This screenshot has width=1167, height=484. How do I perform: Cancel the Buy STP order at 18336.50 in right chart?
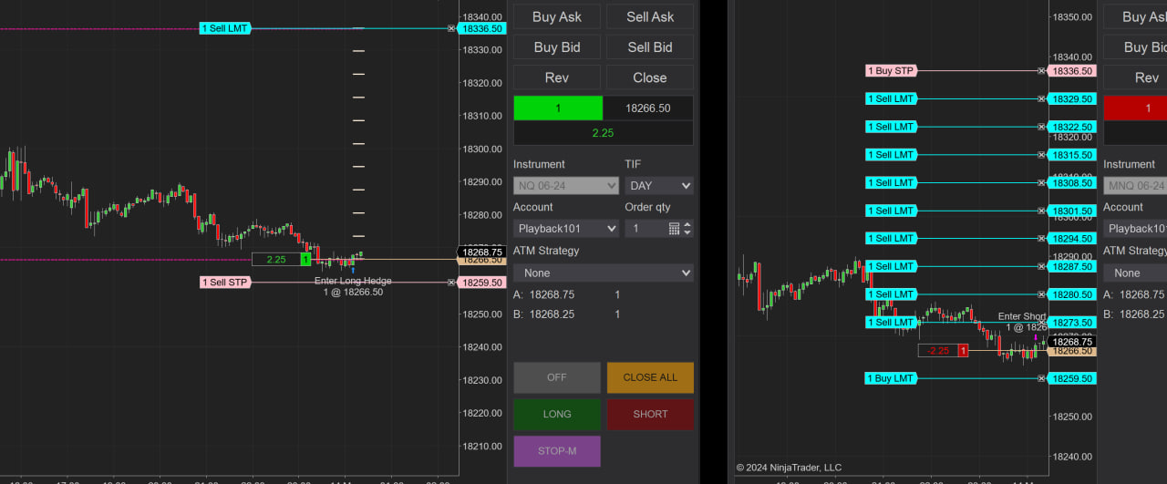pos(1041,70)
